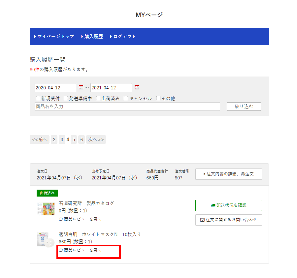Viewport: 297px width, 278px height.
Task: Go to next page with 次へ>>
Action: [x=96, y=140]
